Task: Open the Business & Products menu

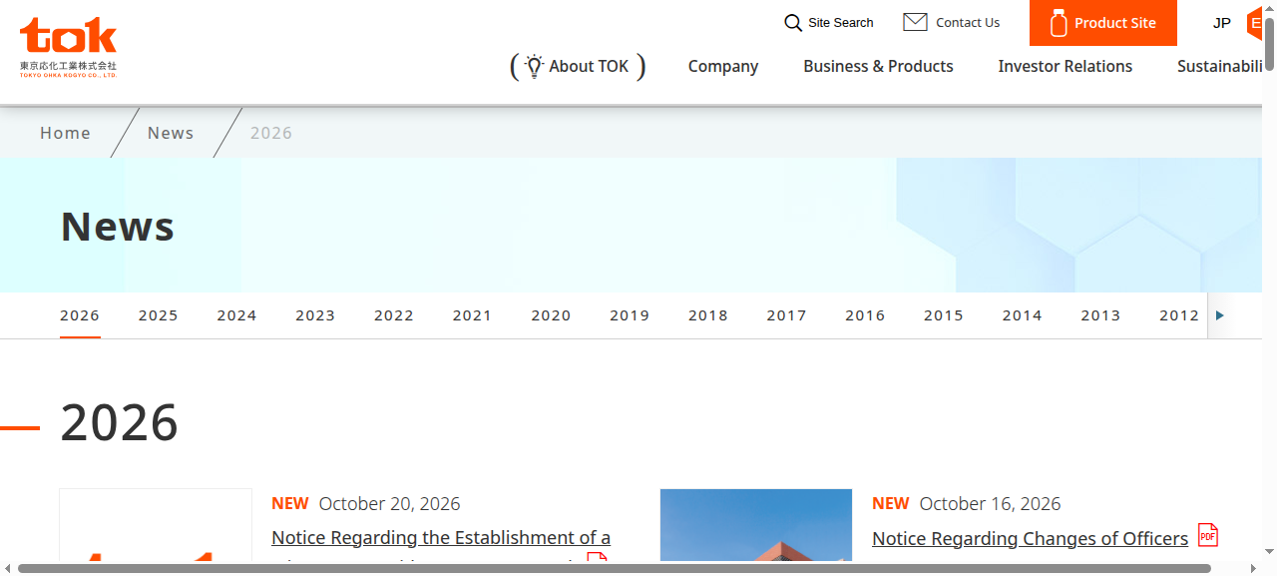Action: (x=878, y=66)
